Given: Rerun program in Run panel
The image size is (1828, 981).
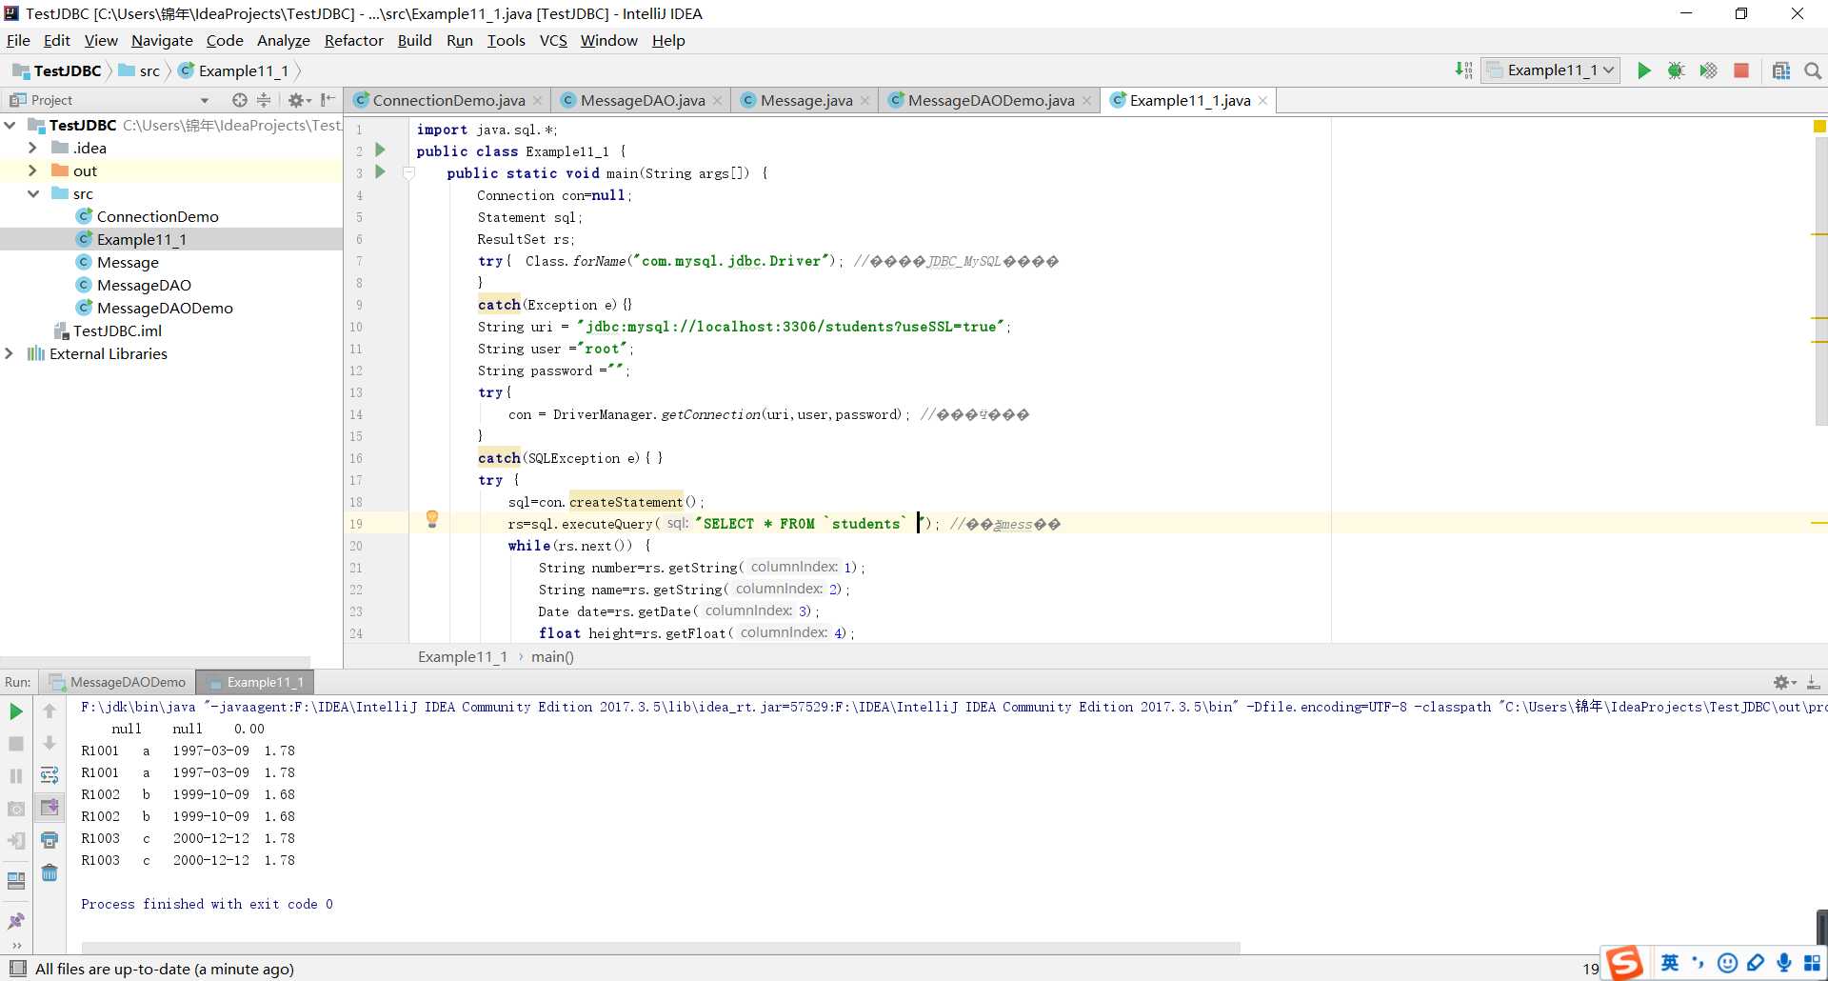Looking at the screenshot, I should (x=16, y=711).
